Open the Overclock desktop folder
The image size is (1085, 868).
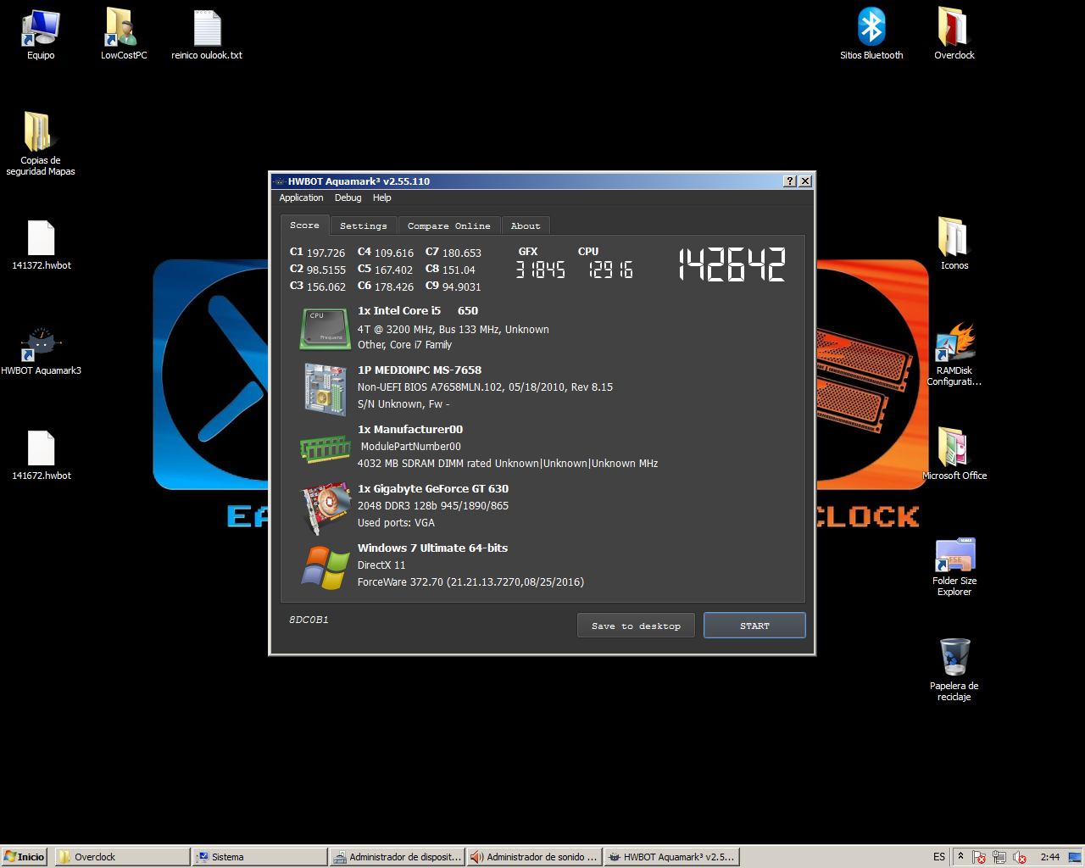pos(954,34)
